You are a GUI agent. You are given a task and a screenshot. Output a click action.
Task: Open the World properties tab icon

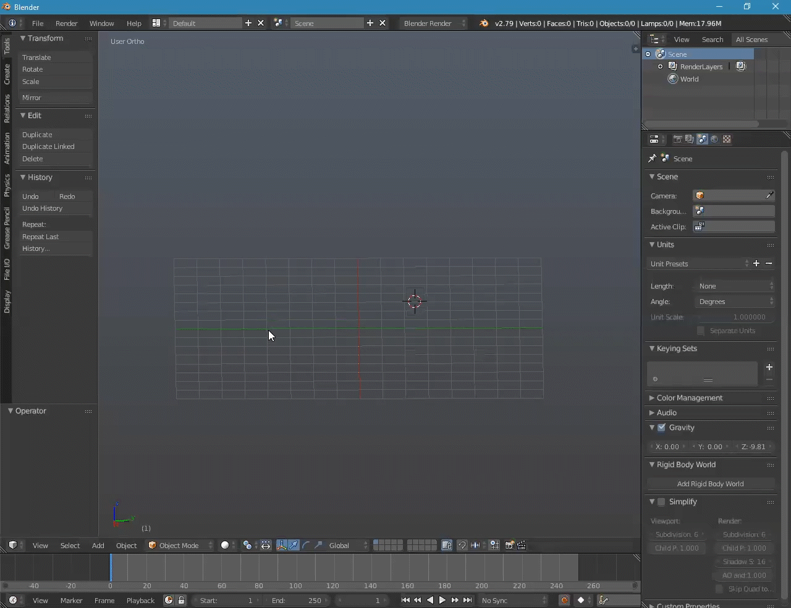point(714,140)
